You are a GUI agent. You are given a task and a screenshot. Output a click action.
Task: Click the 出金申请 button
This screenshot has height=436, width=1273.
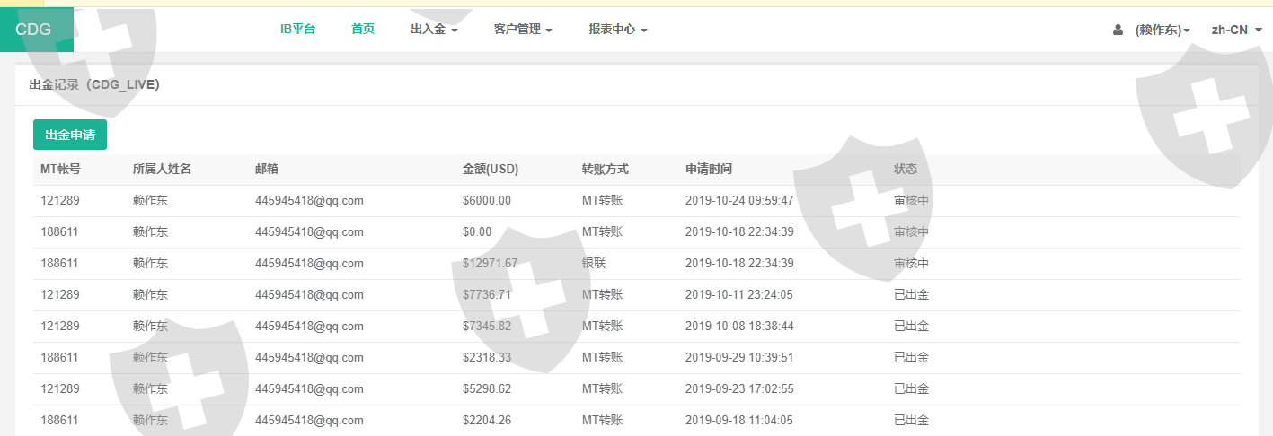click(70, 135)
